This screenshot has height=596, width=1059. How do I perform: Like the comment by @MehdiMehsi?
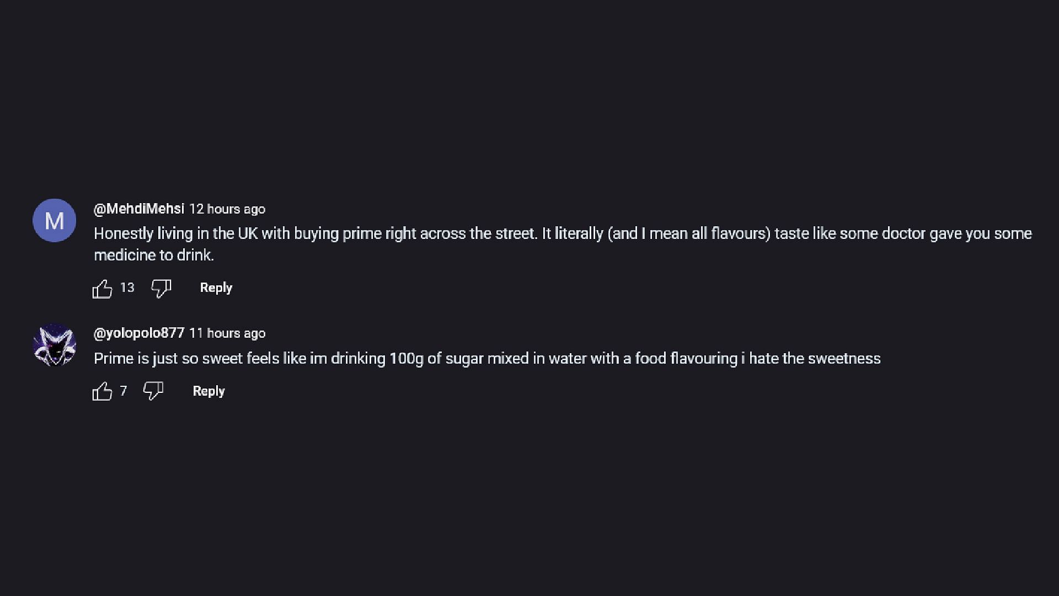click(103, 289)
